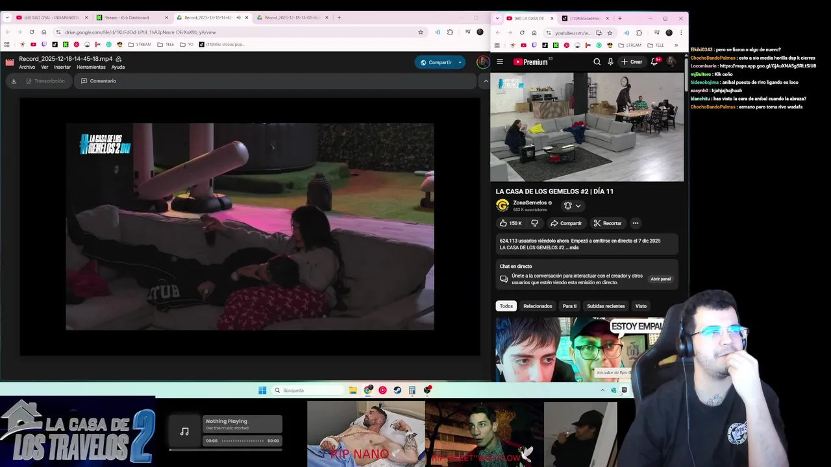
Task: Click the Recortar clip button
Action: point(608,223)
